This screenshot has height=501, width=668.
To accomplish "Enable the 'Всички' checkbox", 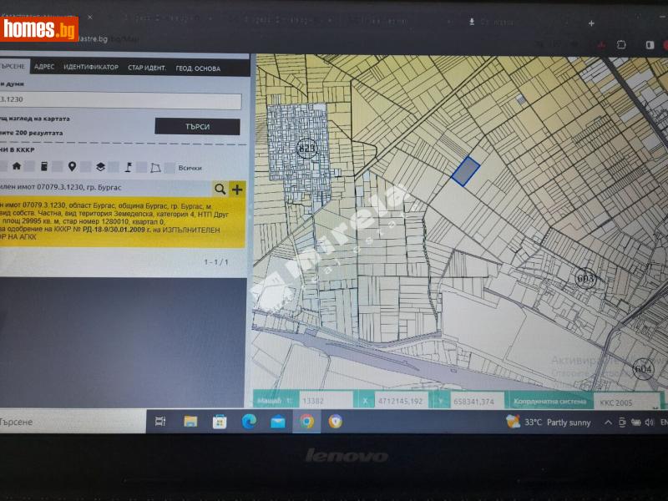I will [x=170, y=168].
